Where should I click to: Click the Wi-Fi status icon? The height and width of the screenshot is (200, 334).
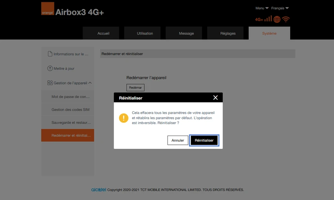point(286,19)
